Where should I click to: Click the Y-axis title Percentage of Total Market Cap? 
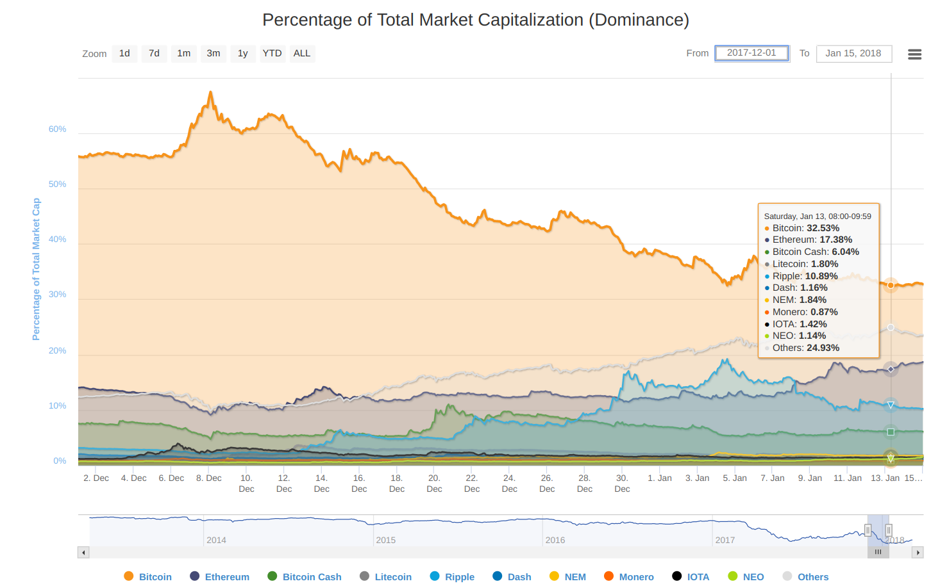click(x=36, y=269)
